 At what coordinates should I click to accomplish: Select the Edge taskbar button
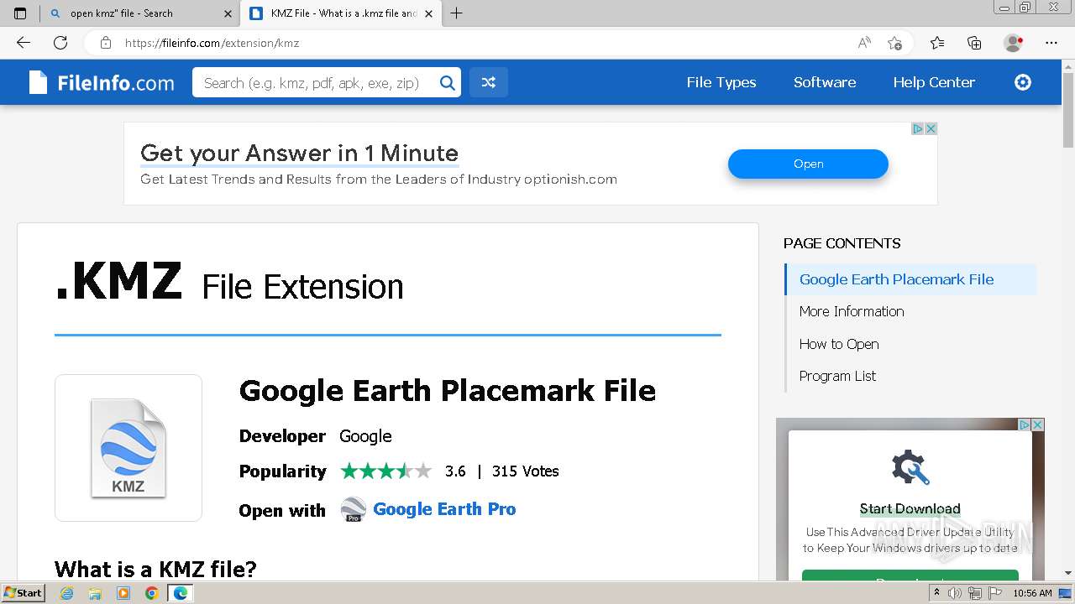coord(180,593)
